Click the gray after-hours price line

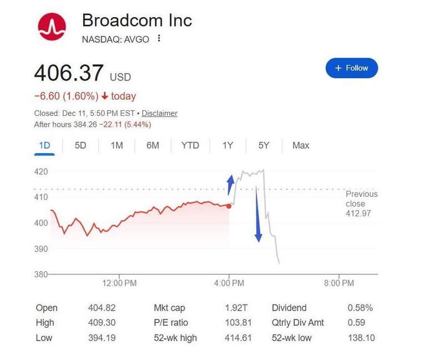click(265, 192)
